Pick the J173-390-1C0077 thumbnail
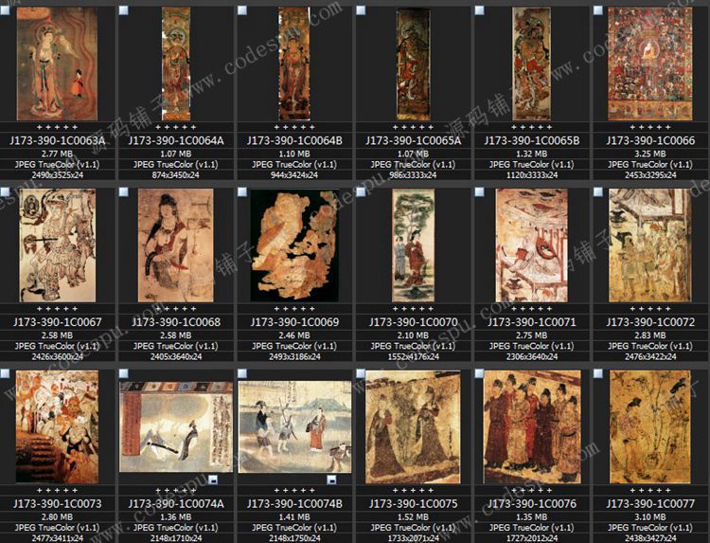 650,427
